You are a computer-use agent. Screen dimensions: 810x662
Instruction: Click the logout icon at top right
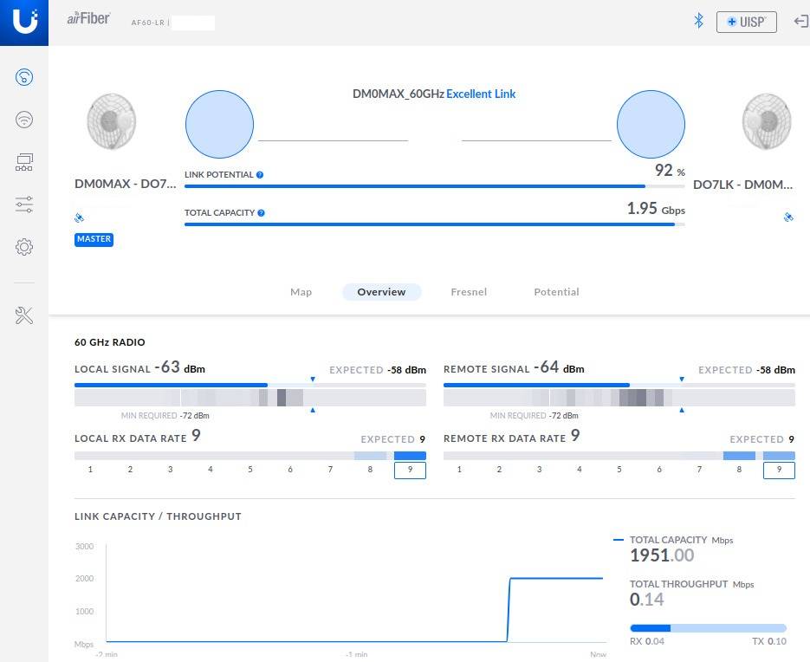point(800,22)
